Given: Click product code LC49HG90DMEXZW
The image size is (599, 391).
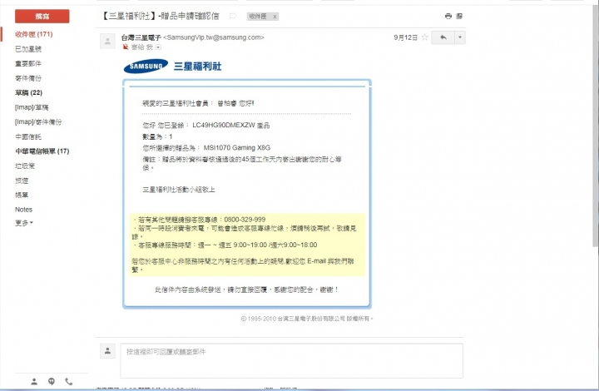Looking at the screenshot, I should 224,126.
